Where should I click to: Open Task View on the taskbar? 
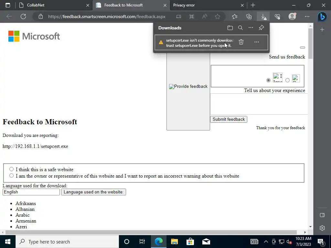142,242
